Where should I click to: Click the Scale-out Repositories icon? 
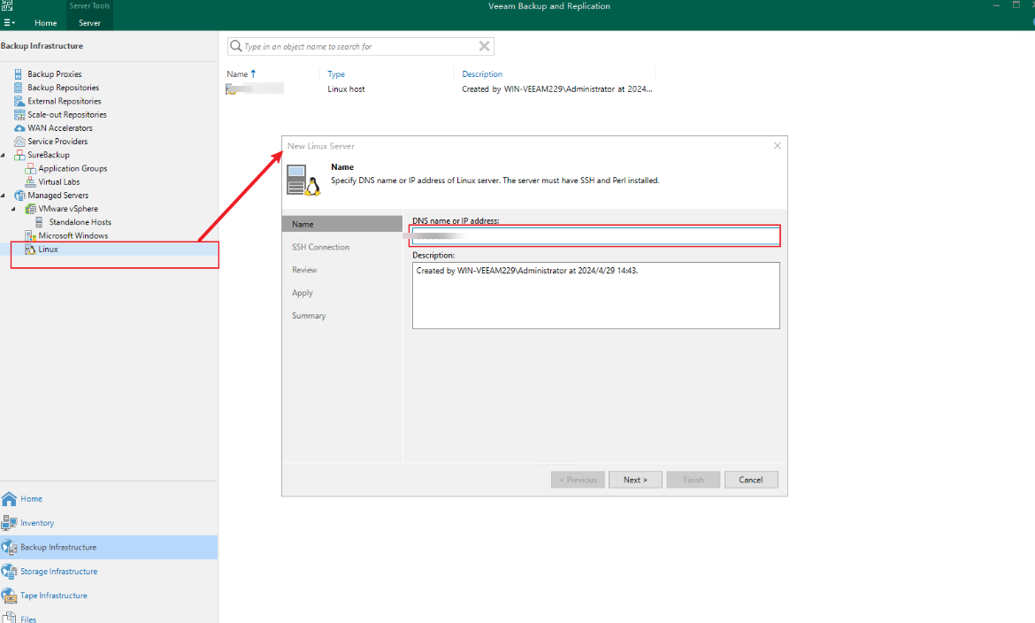(19, 115)
